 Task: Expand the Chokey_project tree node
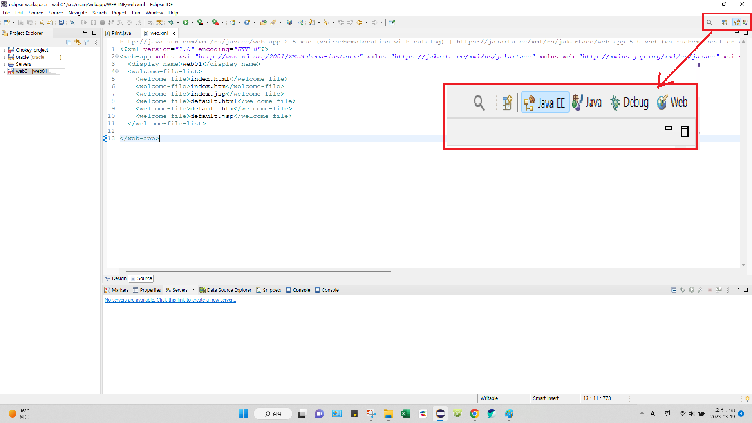click(4, 50)
